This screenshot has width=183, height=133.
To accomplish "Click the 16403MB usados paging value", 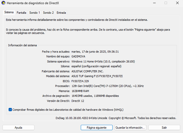I will [95, 96].
